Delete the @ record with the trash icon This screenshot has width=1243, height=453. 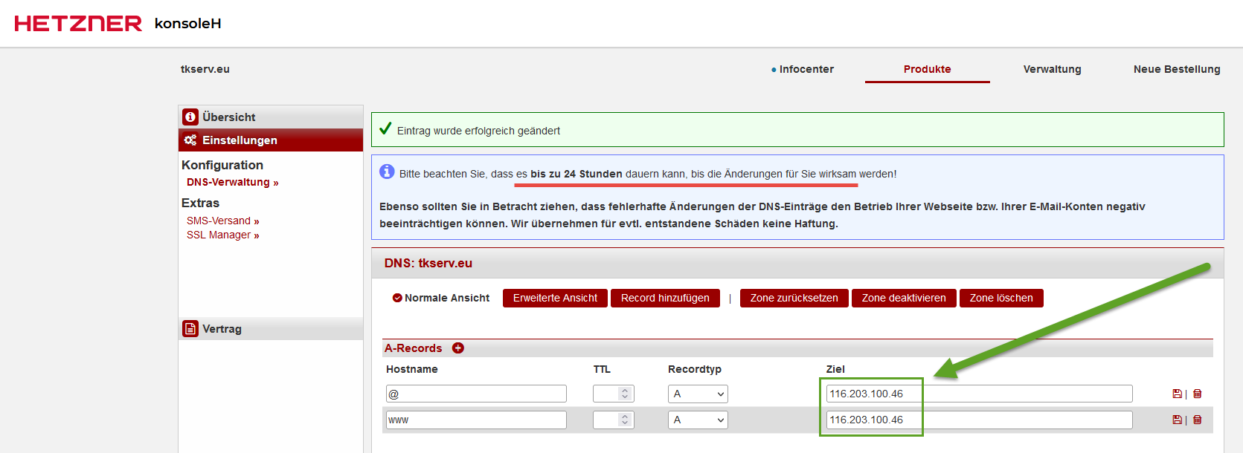1198,394
